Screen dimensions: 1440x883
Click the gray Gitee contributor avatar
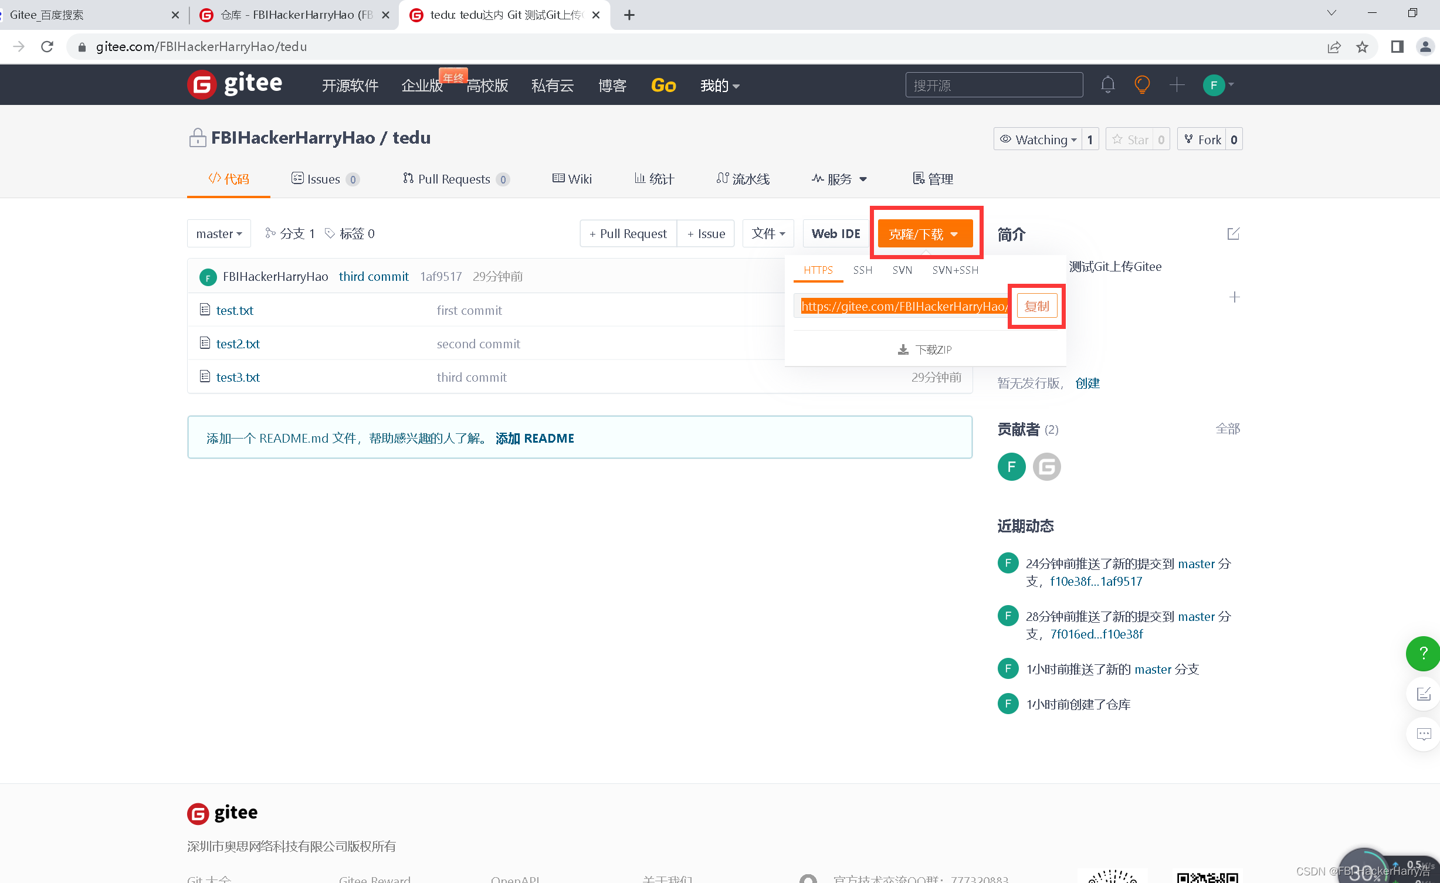(x=1047, y=467)
